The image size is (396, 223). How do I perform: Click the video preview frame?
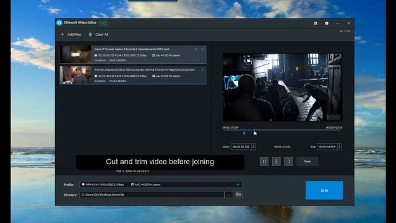coord(282,87)
